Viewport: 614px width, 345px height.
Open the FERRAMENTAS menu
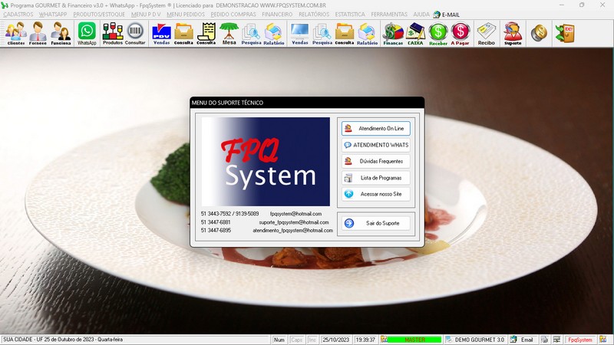pyautogui.click(x=389, y=14)
